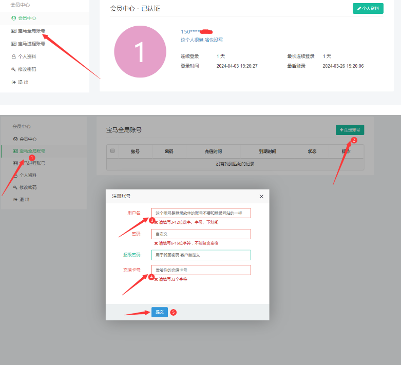Viewport: 401px width, 365px height.
Task: Open 修改密码 in the top sidebar
Action: pyautogui.click(x=27, y=69)
